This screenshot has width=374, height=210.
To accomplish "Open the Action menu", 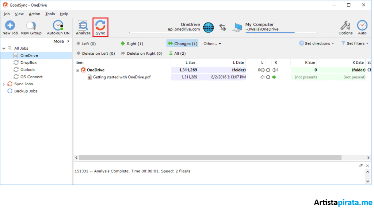I will (34, 14).
